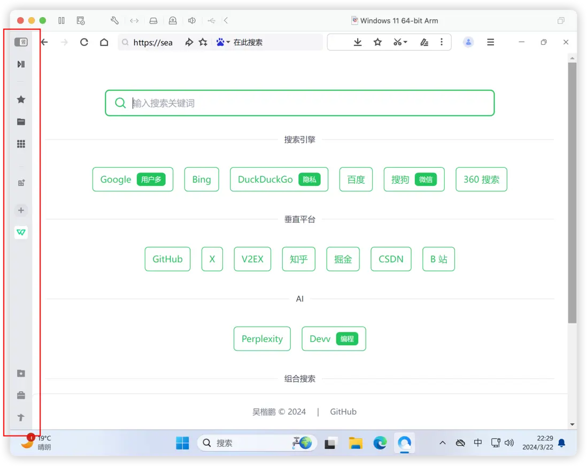587x466 pixels.
Task: Open the weather widget showing 19°C
Action: click(36, 442)
